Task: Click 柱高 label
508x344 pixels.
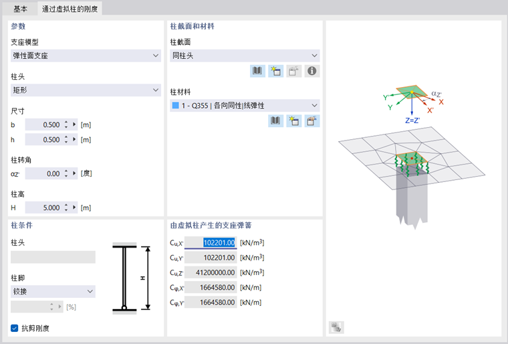Action: coord(17,194)
